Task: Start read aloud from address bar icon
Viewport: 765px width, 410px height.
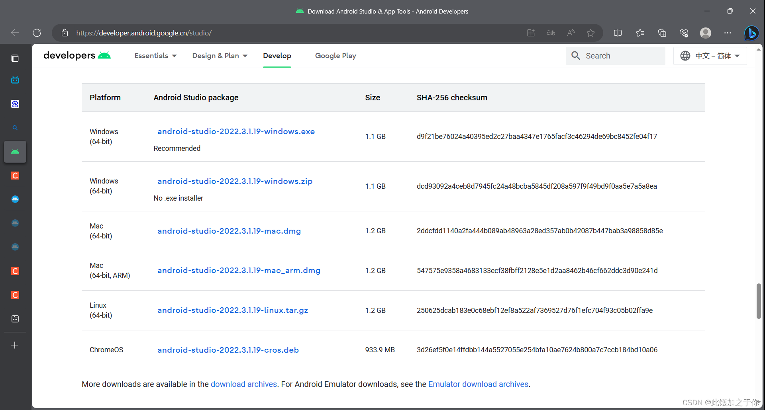Action: (x=571, y=33)
